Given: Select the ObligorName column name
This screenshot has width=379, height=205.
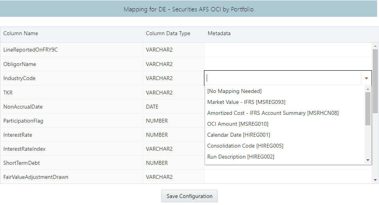Looking at the screenshot, I should 20,64.
